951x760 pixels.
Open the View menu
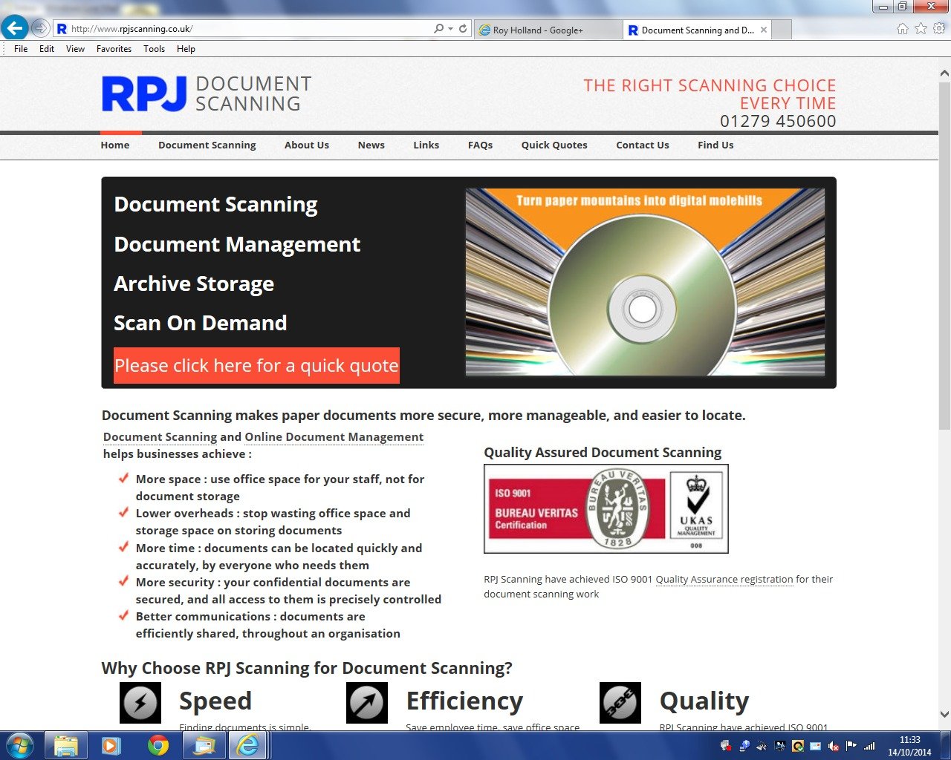coord(75,49)
